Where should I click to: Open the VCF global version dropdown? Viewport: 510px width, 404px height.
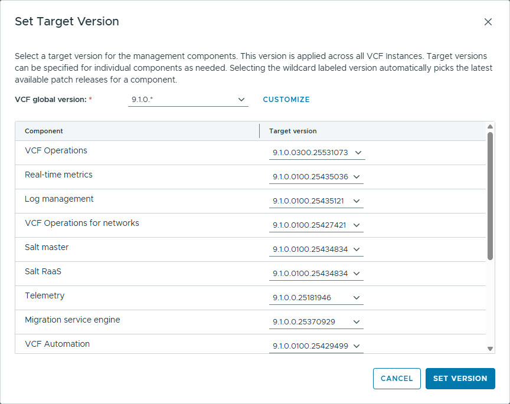[188, 100]
